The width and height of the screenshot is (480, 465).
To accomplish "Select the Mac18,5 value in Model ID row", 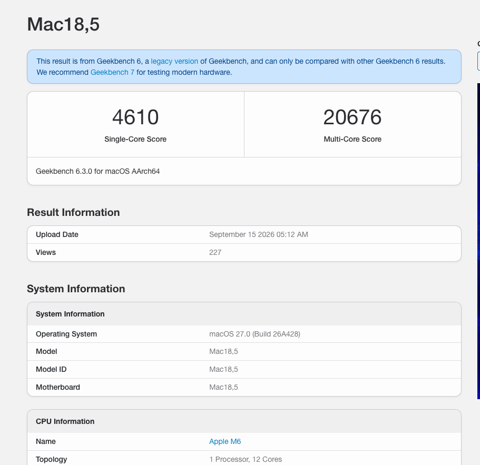I will pos(223,369).
